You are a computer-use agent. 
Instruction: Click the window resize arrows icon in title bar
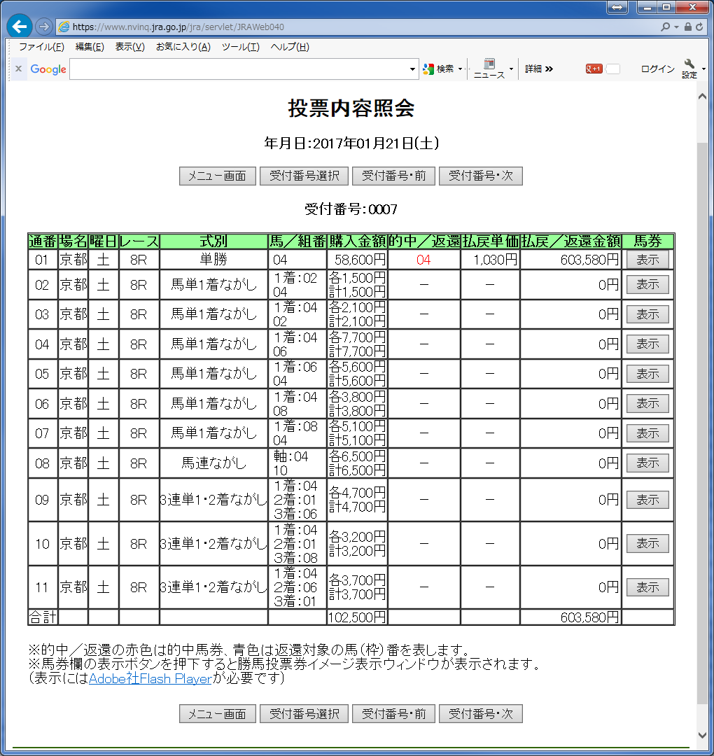(x=617, y=7)
